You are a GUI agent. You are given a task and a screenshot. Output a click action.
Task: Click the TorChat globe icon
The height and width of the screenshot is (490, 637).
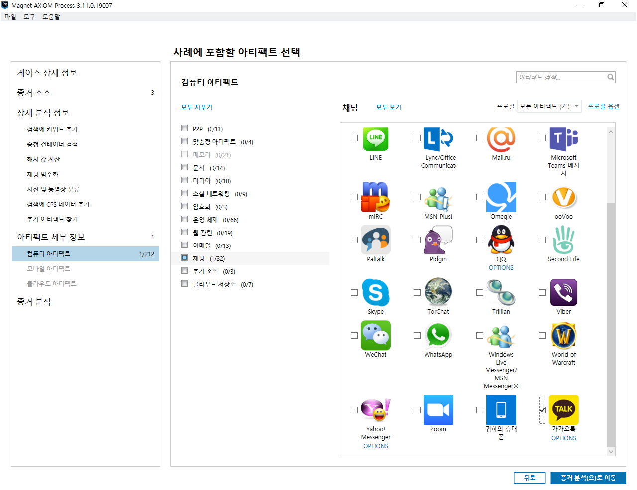[x=438, y=292]
